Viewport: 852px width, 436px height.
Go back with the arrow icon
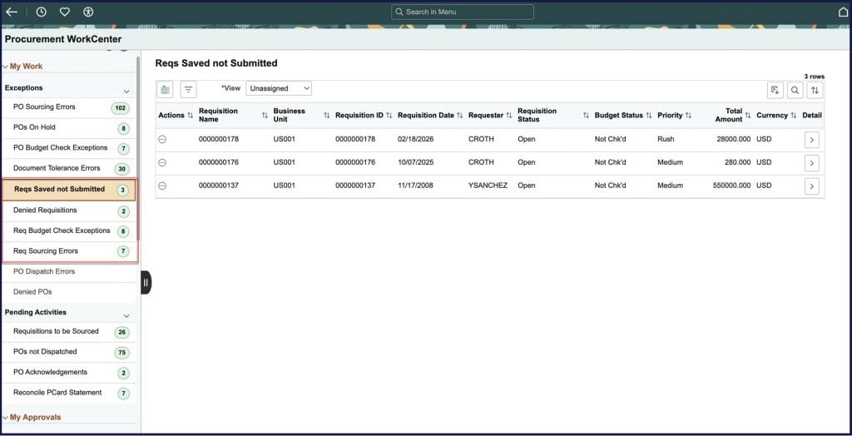point(12,12)
